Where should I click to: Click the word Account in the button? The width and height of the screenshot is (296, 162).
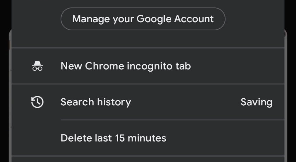pyautogui.click(x=194, y=19)
